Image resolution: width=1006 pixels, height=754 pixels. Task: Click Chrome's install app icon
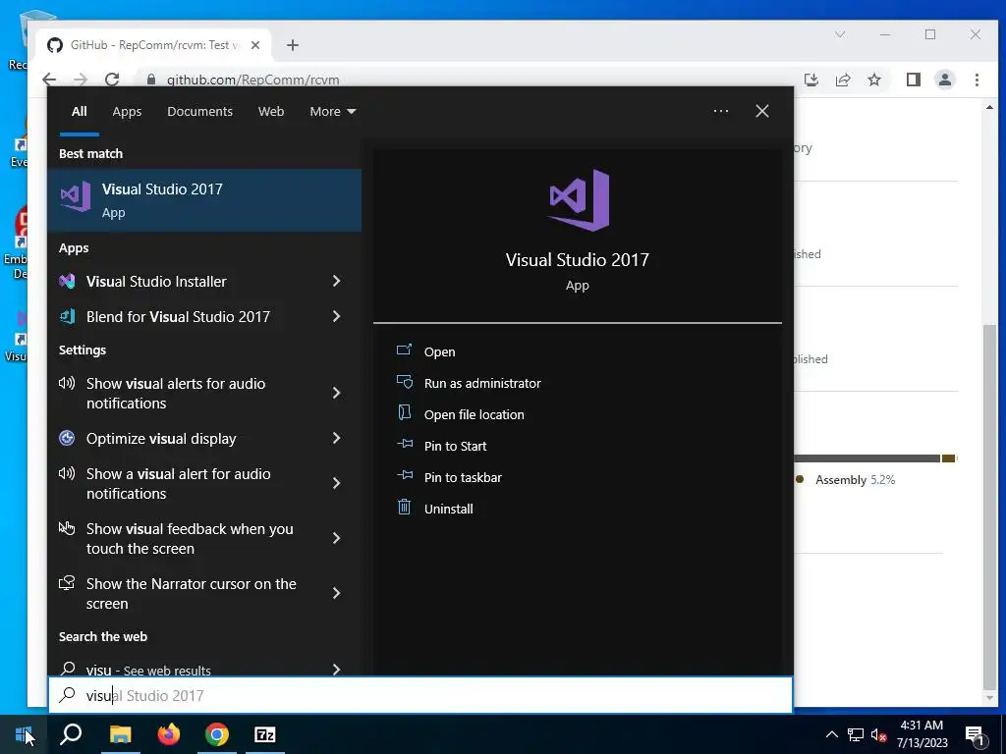pyautogui.click(x=810, y=80)
